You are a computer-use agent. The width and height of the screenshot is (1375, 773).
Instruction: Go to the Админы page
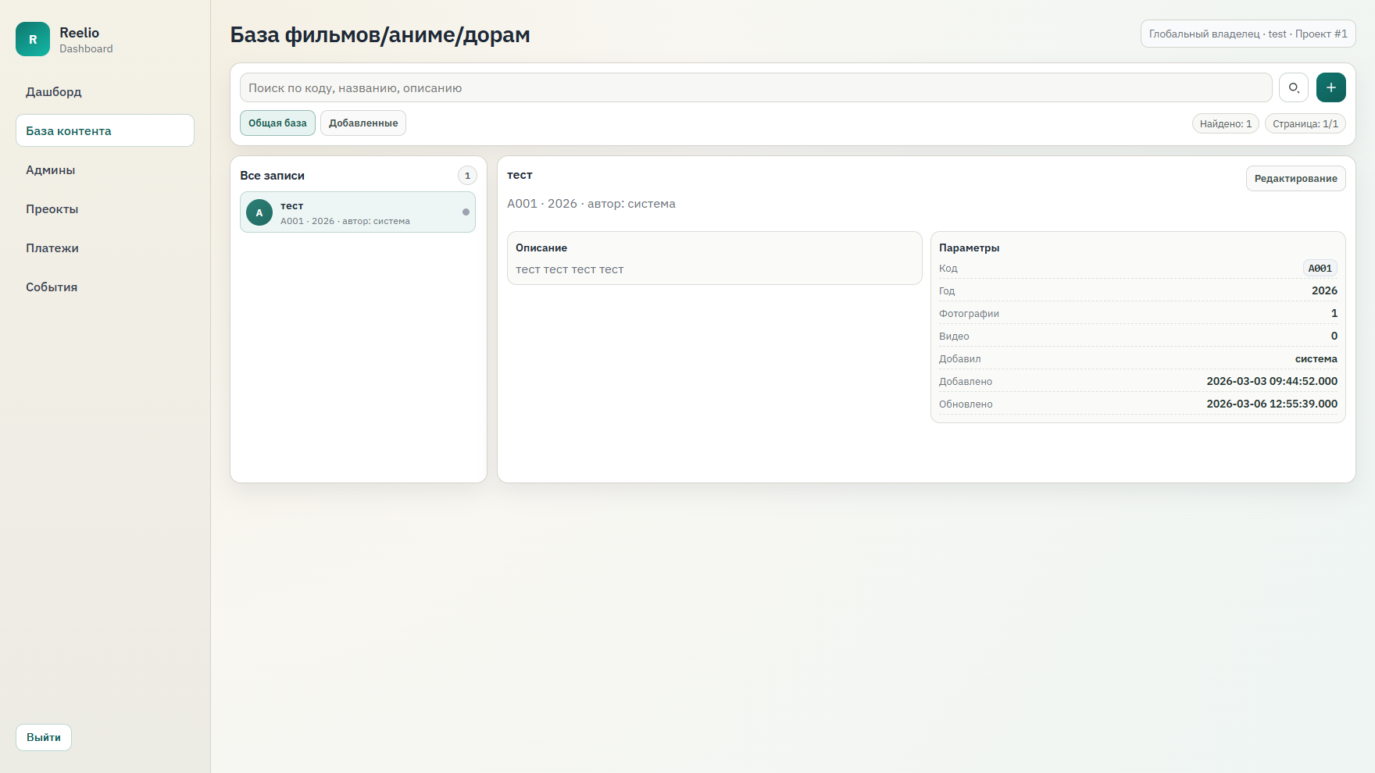click(x=51, y=170)
